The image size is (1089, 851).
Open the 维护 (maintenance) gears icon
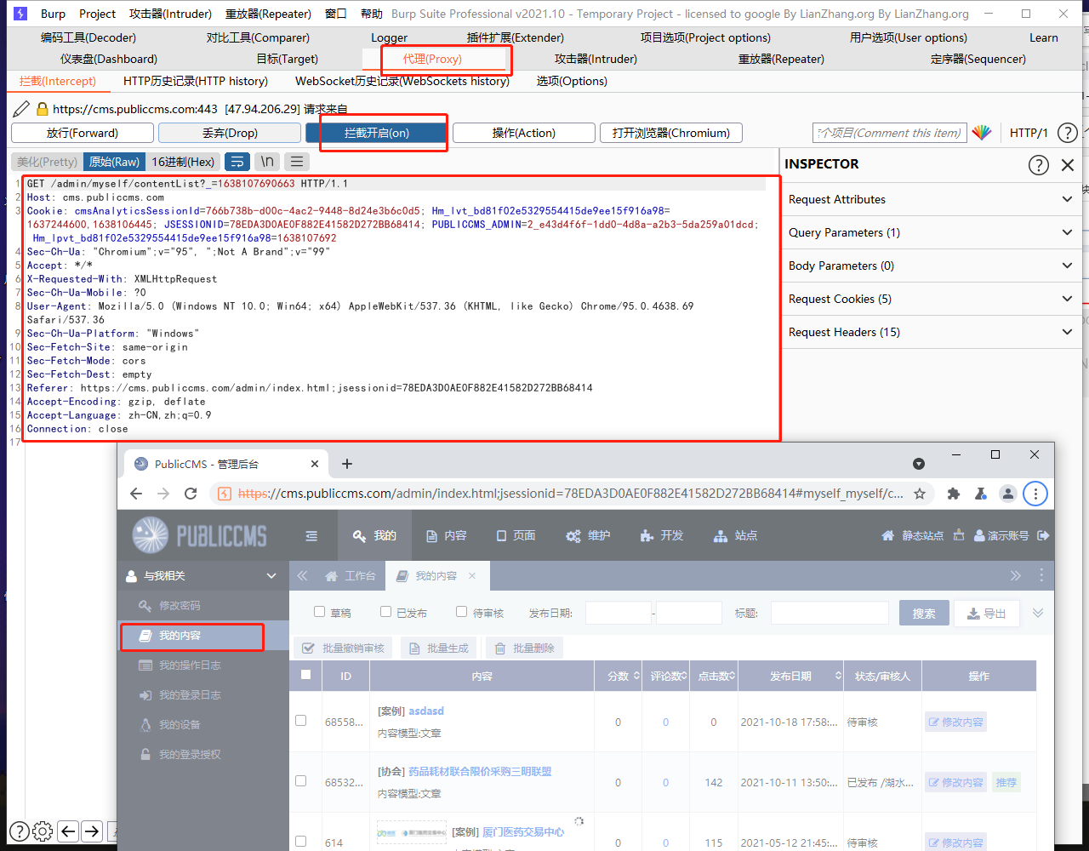tap(588, 535)
